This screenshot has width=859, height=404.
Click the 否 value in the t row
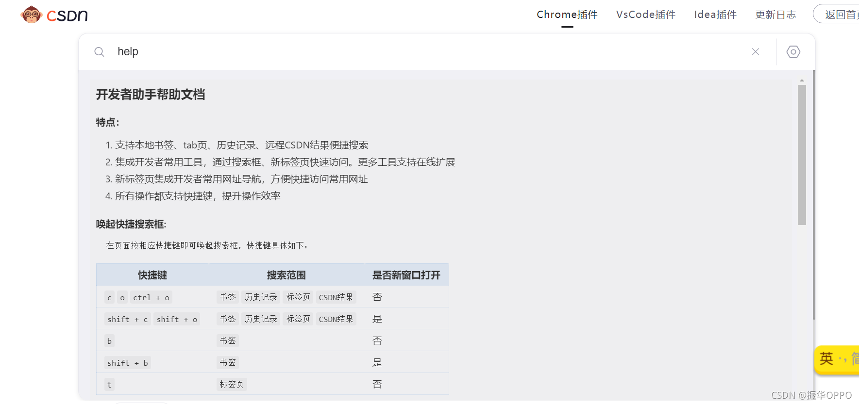377,384
